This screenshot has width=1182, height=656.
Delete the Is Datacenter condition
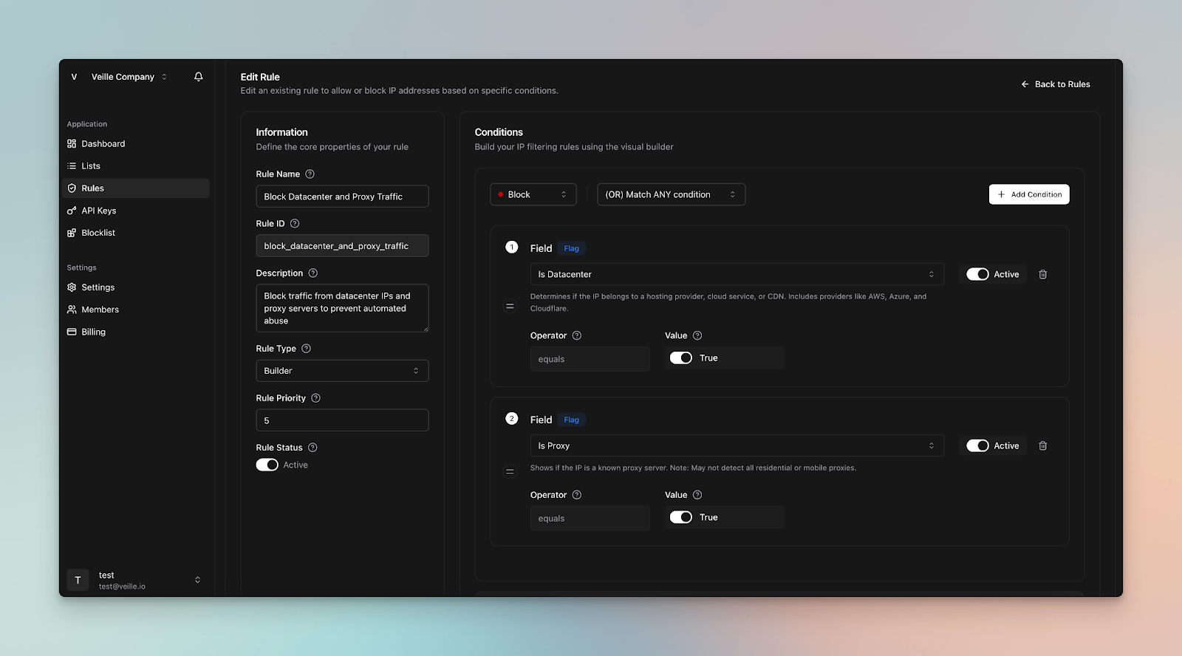coord(1043,275)
